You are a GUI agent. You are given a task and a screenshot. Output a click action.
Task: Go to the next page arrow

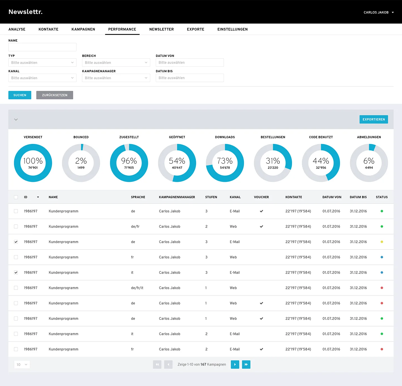click(x=235, y=365)
